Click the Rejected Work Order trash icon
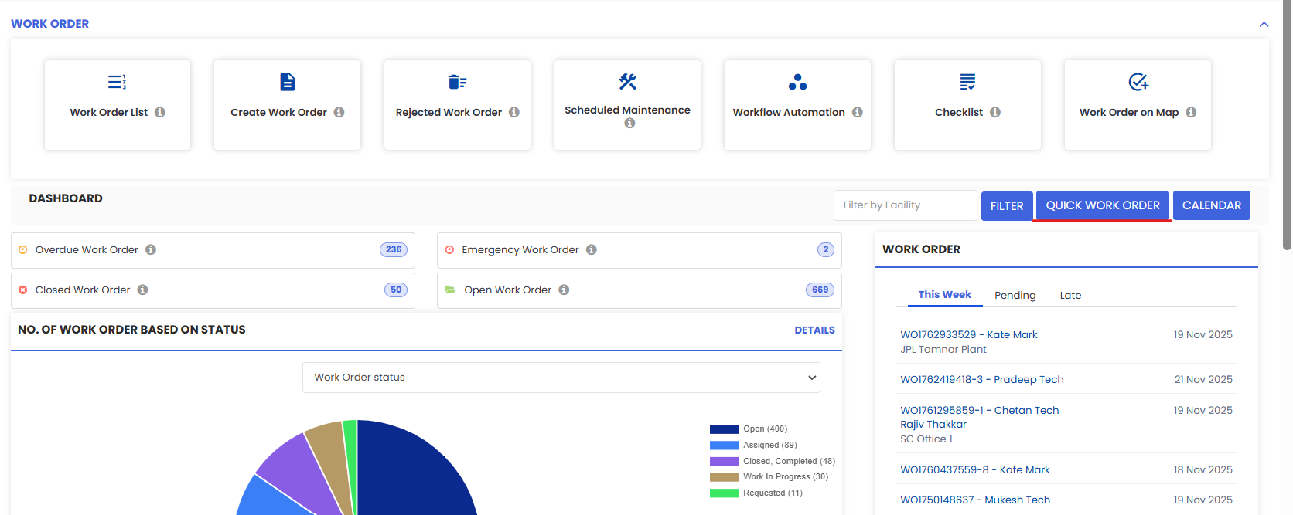 pos(457,82)
